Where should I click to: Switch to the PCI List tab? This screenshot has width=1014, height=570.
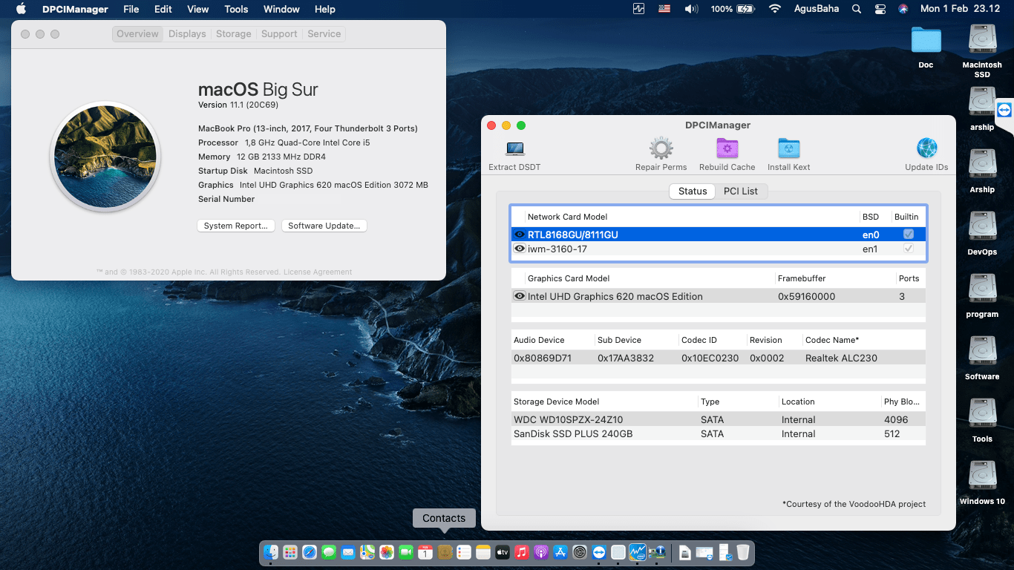click(741, 191)
